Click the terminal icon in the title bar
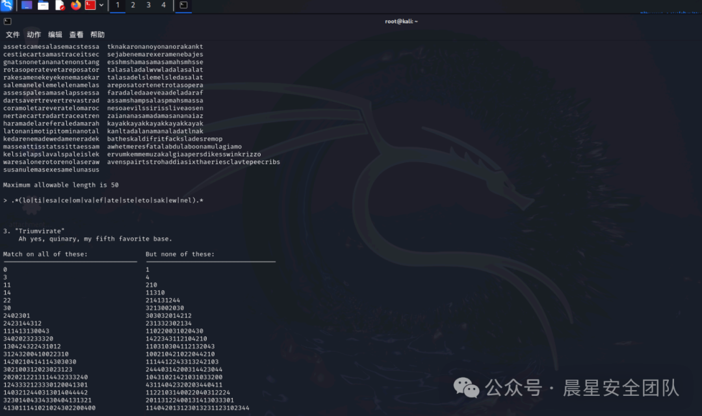Image resolution: width=702 pixels, height=416 pixels. 7,21
